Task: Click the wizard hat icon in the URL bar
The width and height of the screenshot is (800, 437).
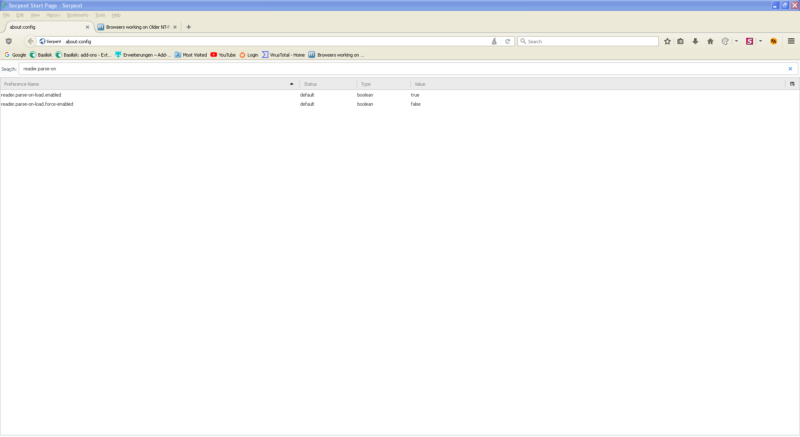Action: pos(494,41)
